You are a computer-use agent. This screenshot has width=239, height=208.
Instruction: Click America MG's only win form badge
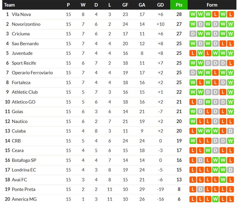(215, 199)
